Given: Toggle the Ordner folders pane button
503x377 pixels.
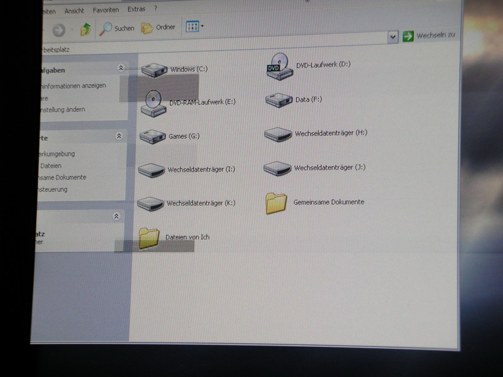Looking at the screenshot, I should click(x=158, y=28).
